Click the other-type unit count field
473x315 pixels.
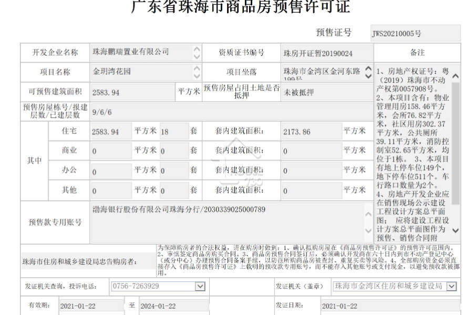[174, 191]
